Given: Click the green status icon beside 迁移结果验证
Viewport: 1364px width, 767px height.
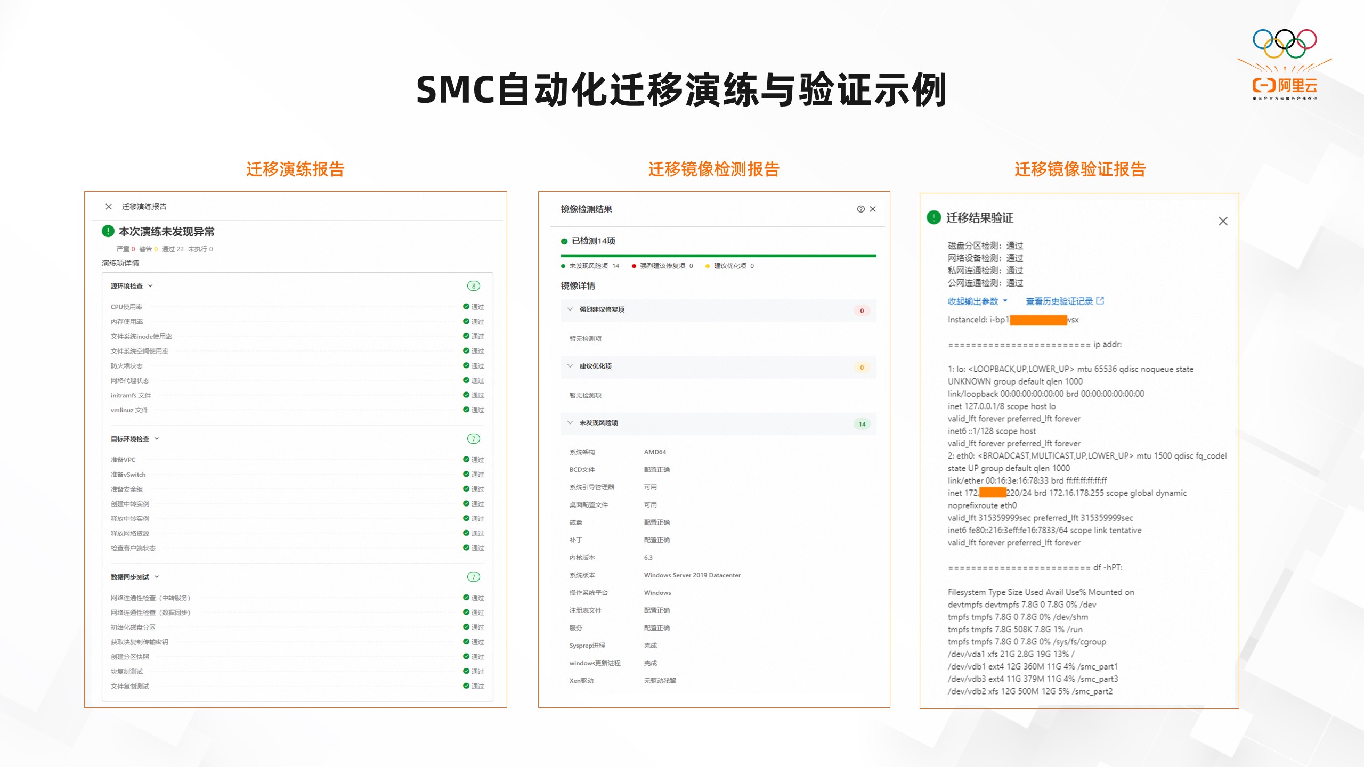Looking at the screenshot, I should coord(933,217).
